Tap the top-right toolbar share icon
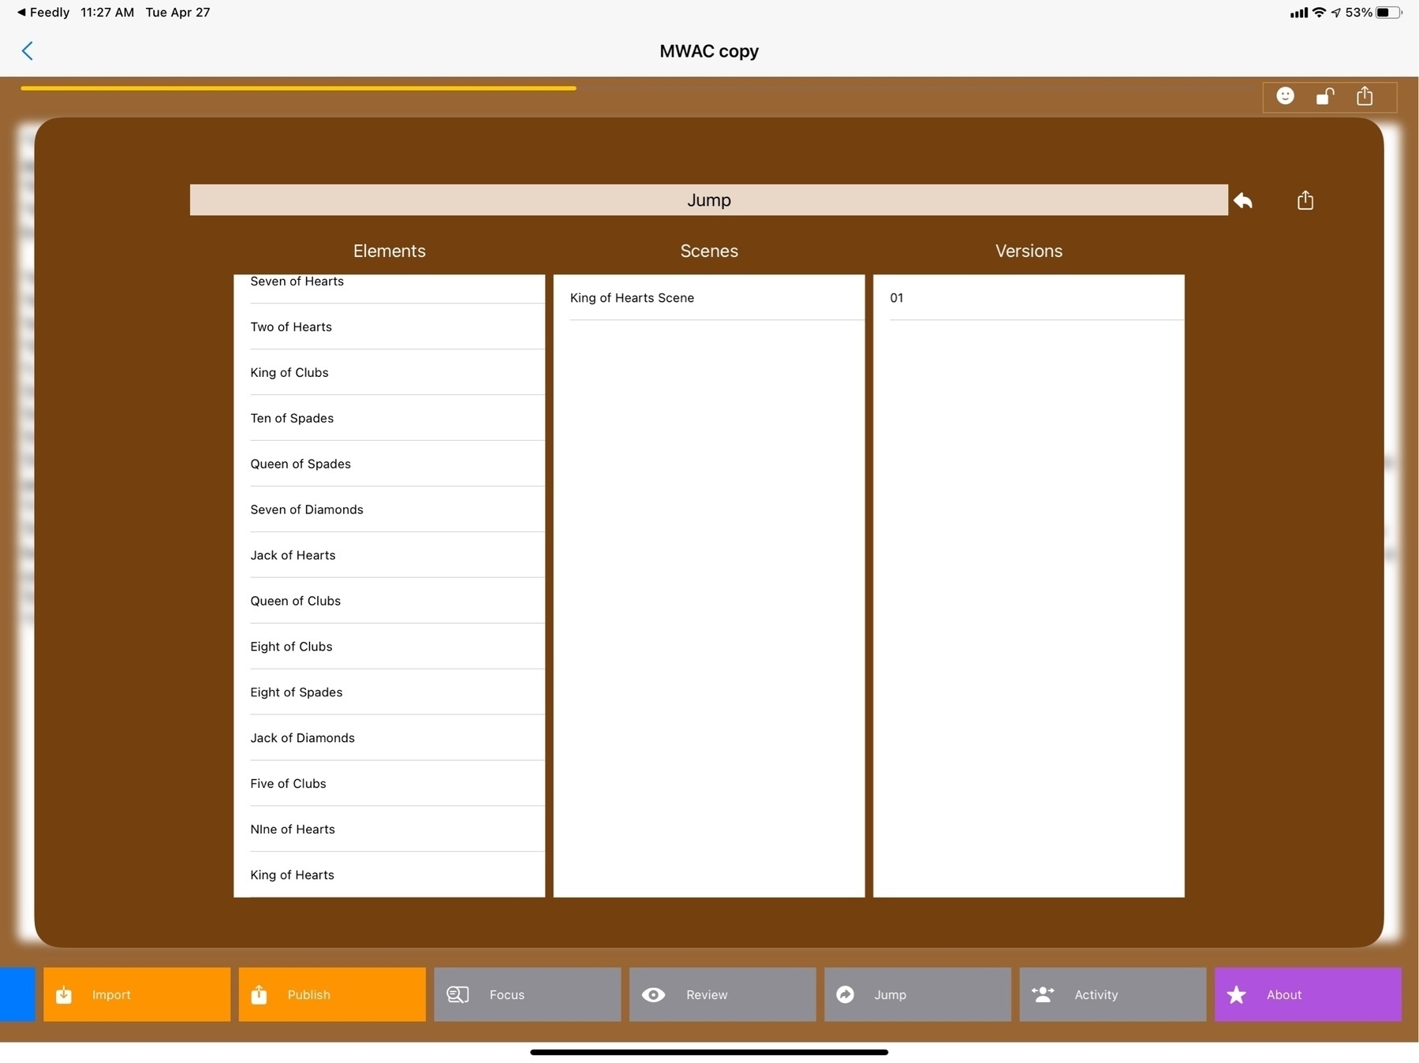 [x=1365, y=96]
